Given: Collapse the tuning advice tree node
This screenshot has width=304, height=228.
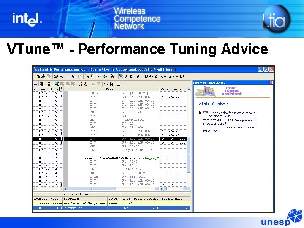Looking at the screenshot, I should tap(200, 113).
